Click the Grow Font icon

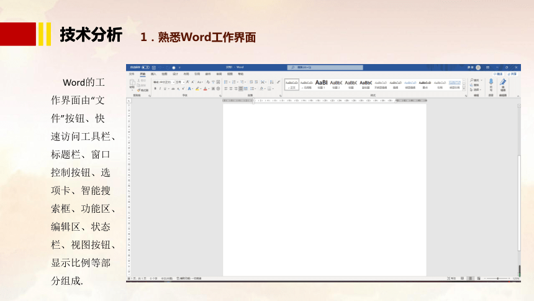coord(188,82)
